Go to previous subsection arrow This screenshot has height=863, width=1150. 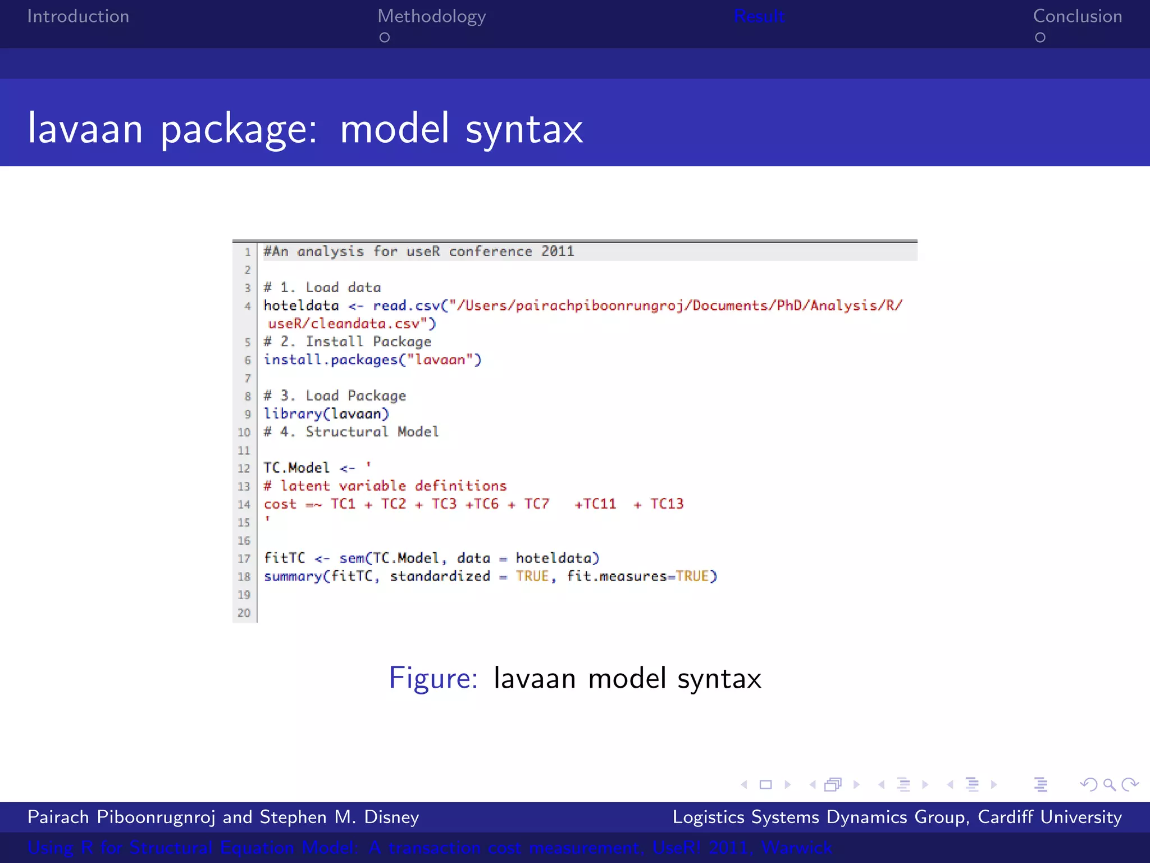pos(882,784)
